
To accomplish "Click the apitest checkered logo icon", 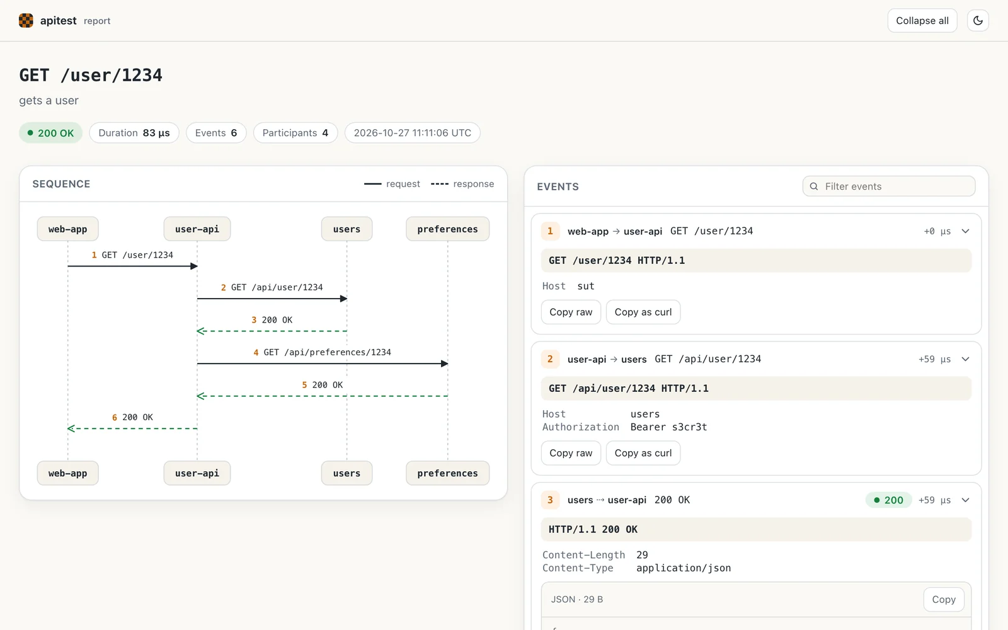I will (26, 21).
